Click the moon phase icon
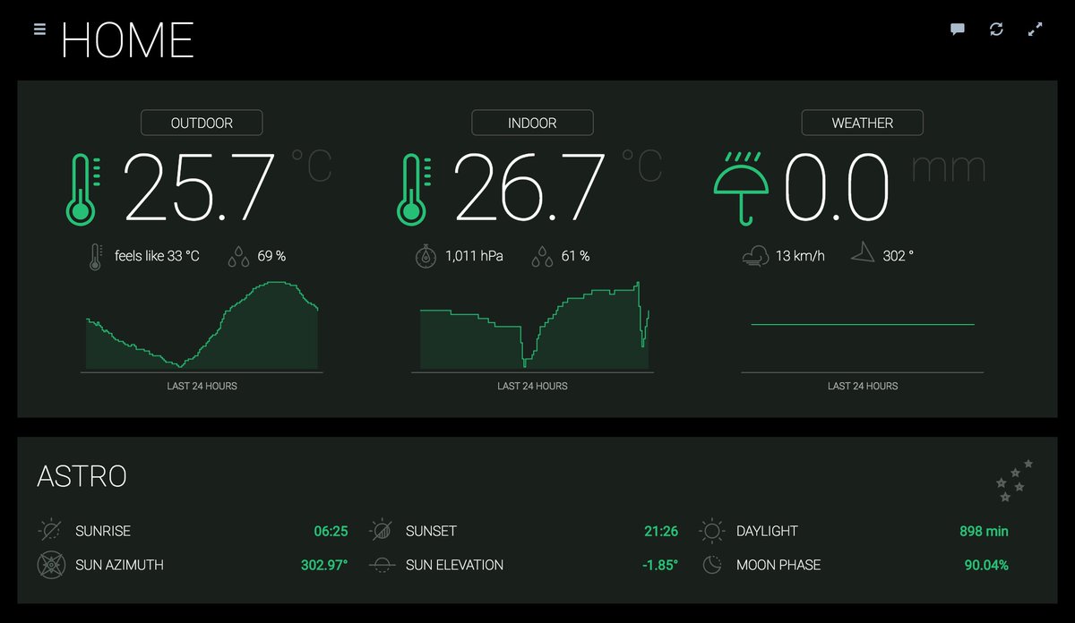Viewport: 1075px width, 623px height. 712,565
